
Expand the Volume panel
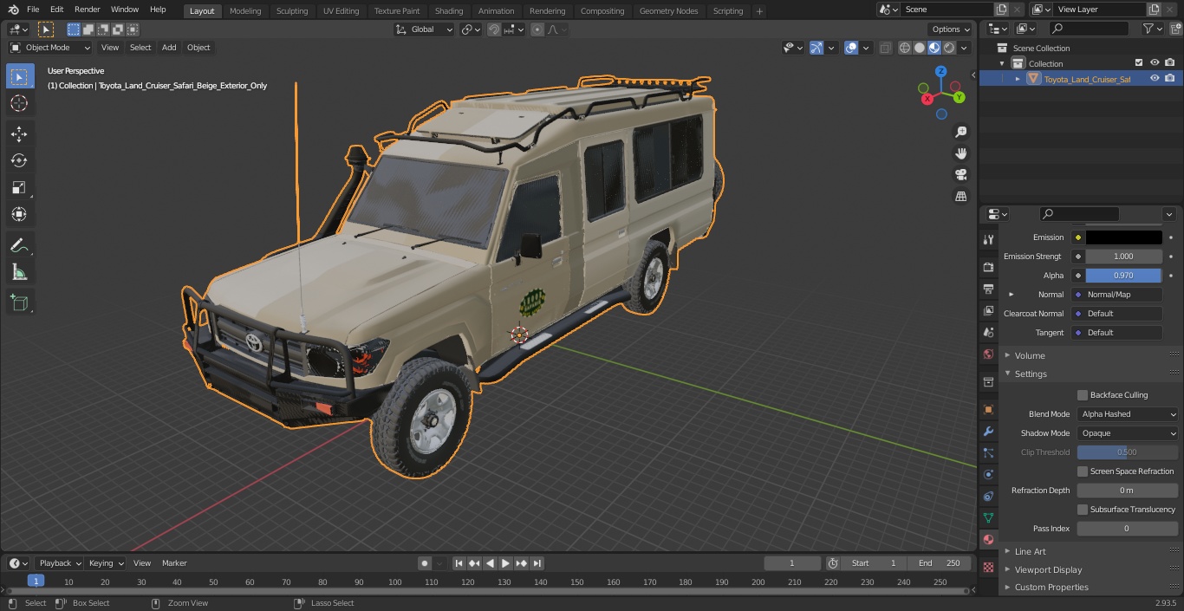(1029, 355)
